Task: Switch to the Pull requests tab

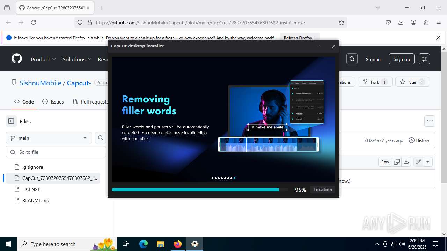Action: click(90, 102)
